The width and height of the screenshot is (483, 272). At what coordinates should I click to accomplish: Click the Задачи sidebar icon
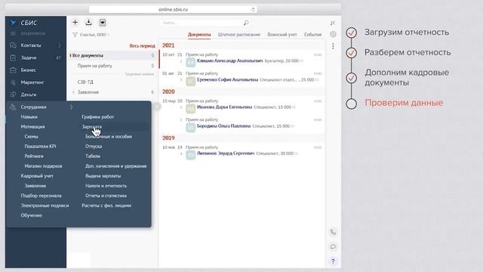pos(13,57)
